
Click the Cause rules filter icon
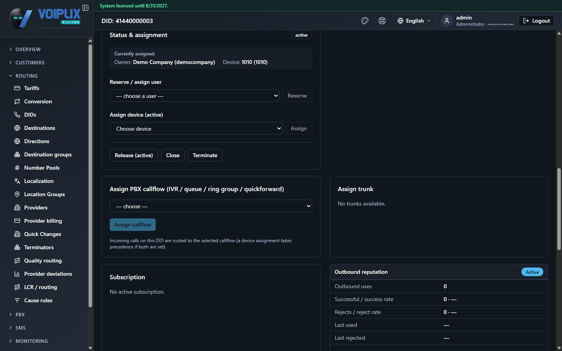(17, 300)
